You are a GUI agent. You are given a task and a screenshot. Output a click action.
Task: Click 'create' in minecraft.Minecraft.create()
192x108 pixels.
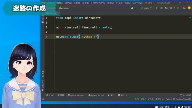(x=104, y=27)
